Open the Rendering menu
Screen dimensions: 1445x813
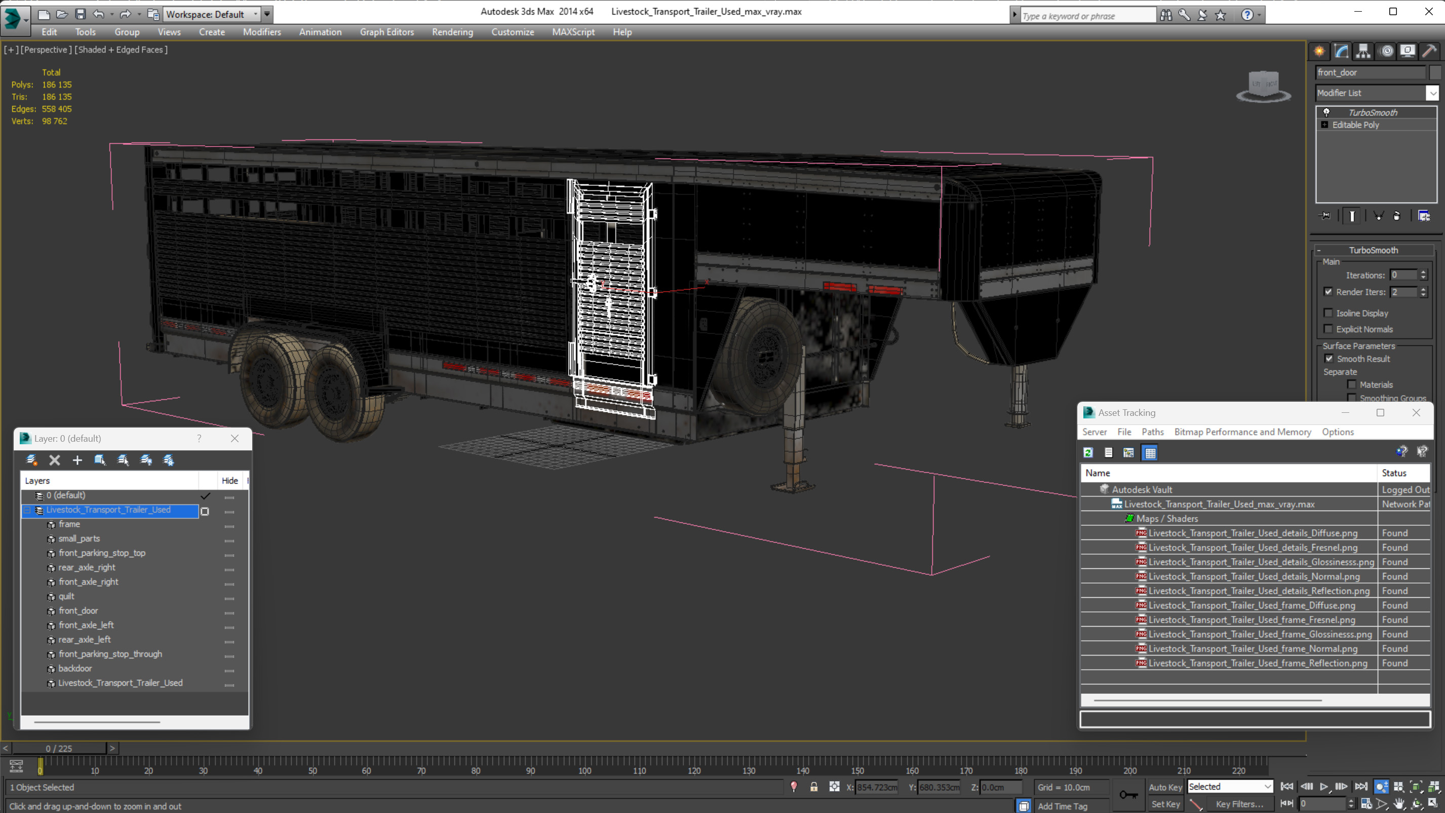point(452,32)
